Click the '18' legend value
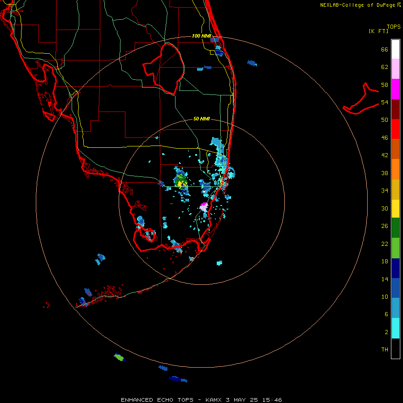403x403 pixels. click(x=385, y=262)
